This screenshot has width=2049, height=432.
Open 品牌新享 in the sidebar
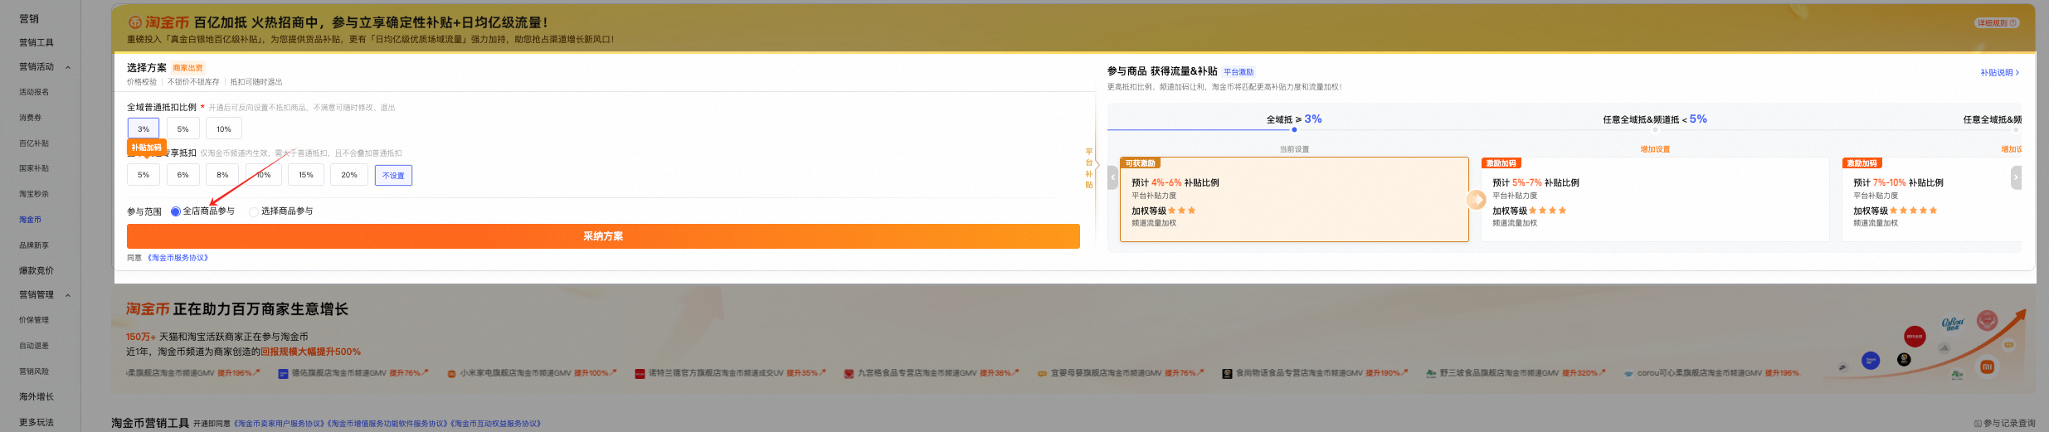34,245
